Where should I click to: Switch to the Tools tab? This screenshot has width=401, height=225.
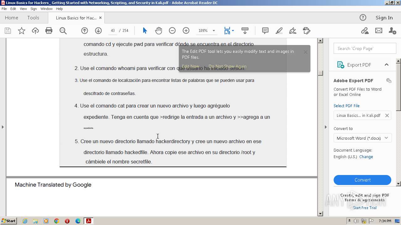[x=33, y=18]
